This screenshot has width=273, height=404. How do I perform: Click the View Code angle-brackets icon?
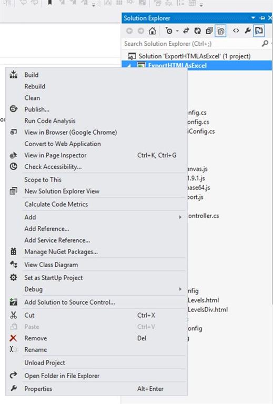coord(236,31)
